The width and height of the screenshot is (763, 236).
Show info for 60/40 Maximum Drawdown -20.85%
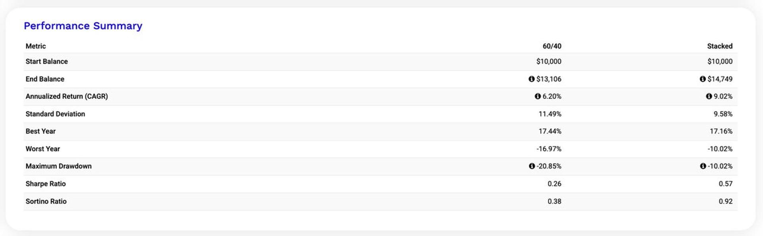pos(532,166)
